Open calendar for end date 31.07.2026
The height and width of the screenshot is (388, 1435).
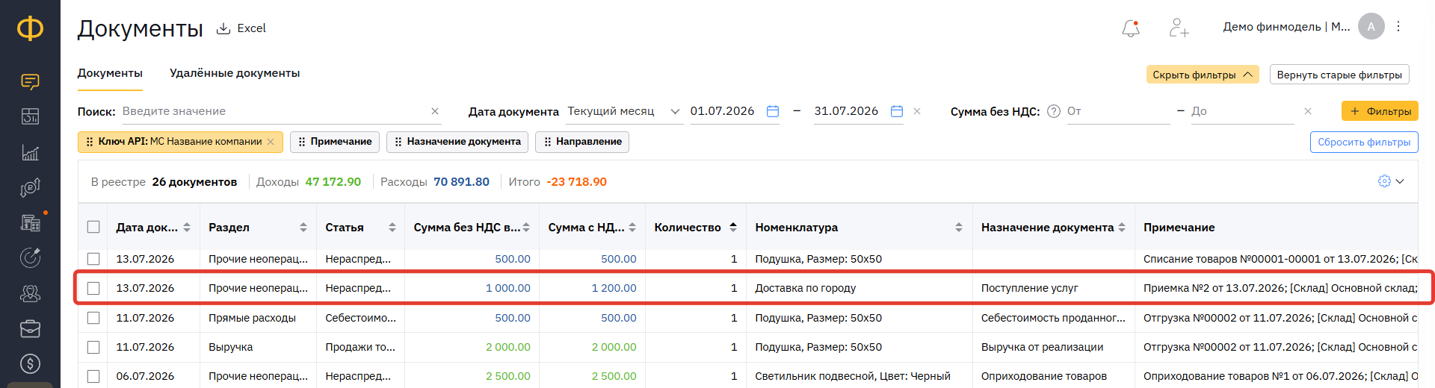click(897, 111)
